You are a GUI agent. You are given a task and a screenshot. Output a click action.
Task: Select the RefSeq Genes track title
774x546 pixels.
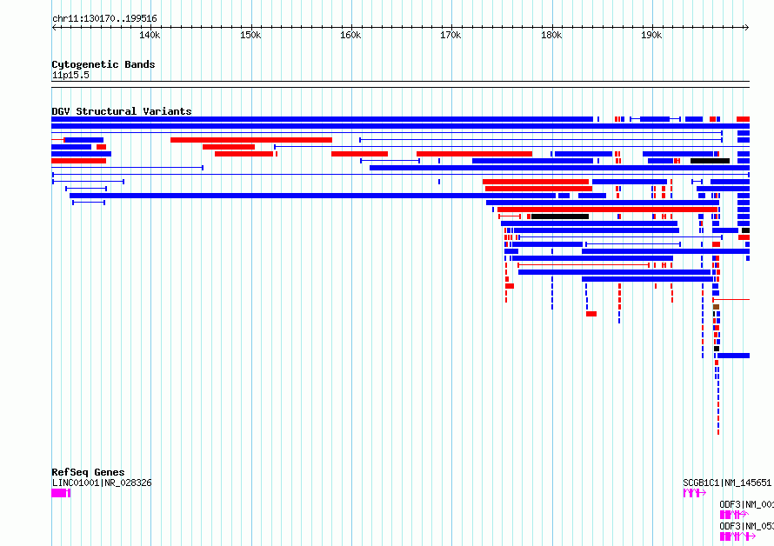coord(88,472)
